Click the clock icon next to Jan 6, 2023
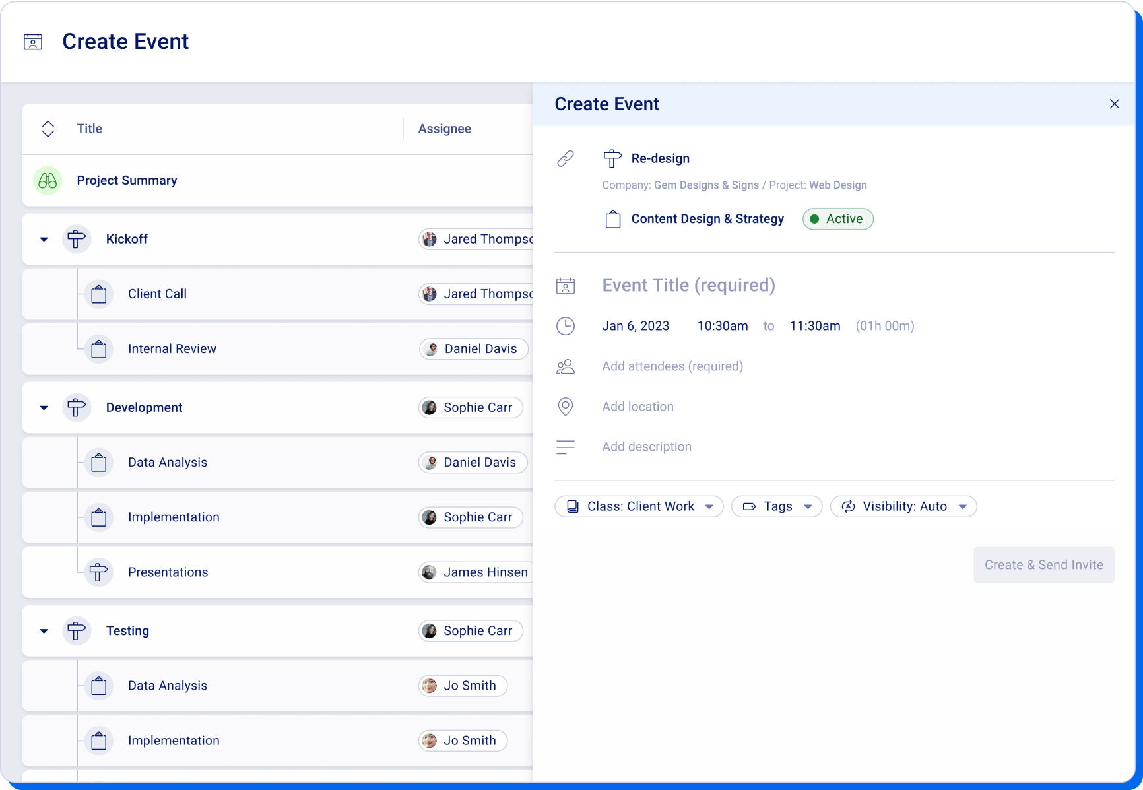Viewport: 1143px width, 790px height. [566, 325]
